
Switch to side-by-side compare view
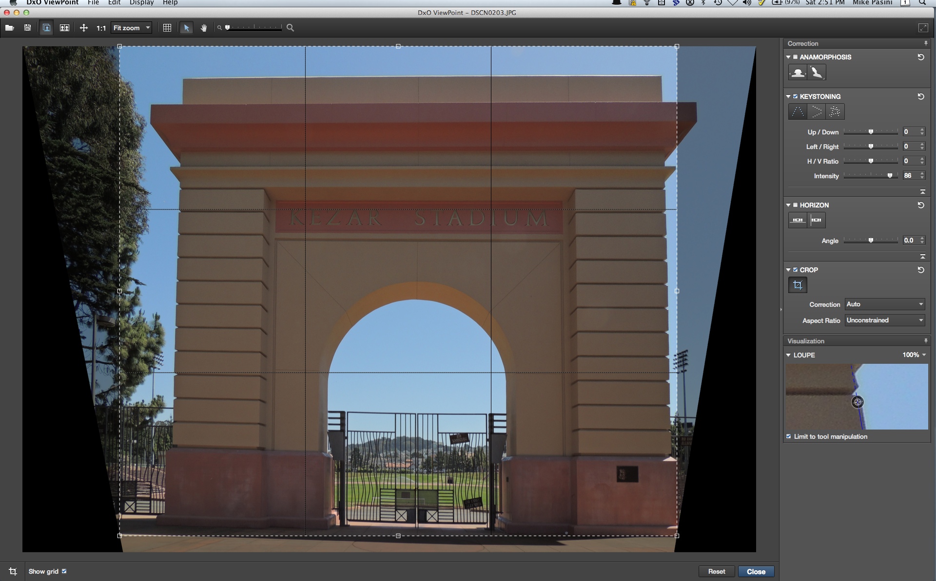64,28
